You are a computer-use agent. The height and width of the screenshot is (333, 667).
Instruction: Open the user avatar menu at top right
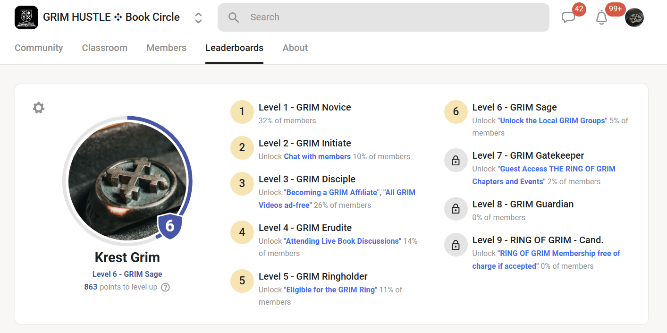click(634, 17)
